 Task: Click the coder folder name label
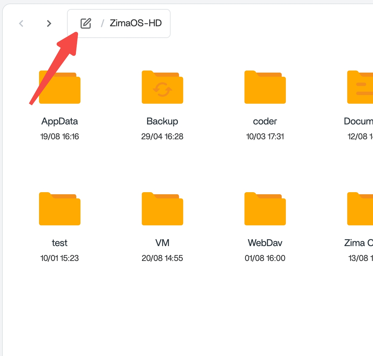click(x=265, y=121)
